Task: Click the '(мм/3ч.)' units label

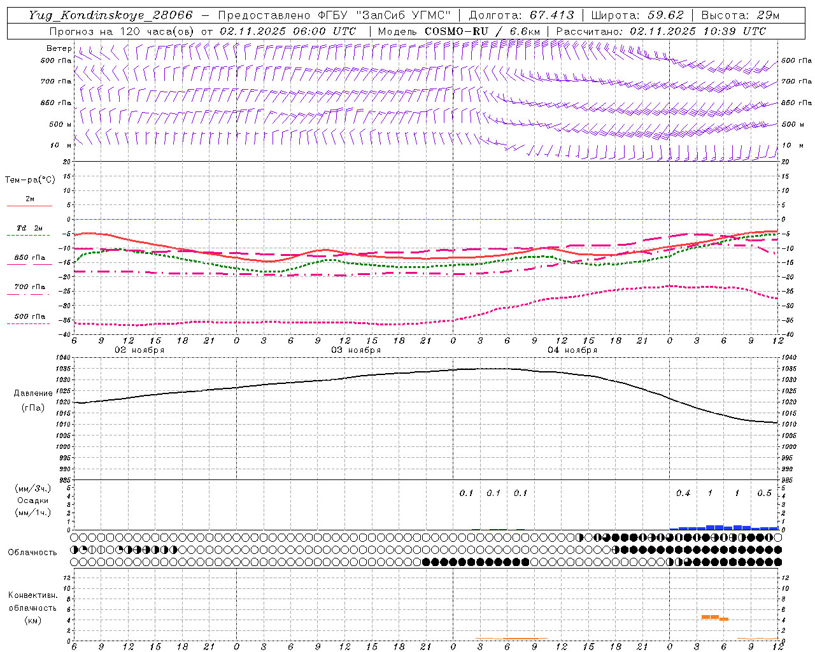Action: pos(33,488)
